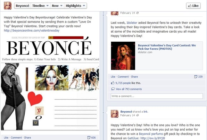
Task: Click the speech bubble comments icon
Action: [x=113, y=89]
